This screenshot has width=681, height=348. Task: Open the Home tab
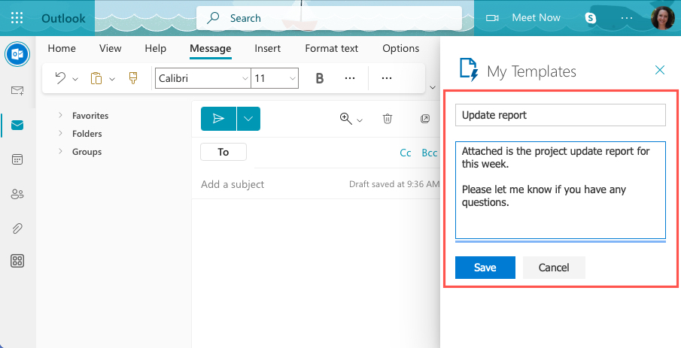(x=62, y=48)
